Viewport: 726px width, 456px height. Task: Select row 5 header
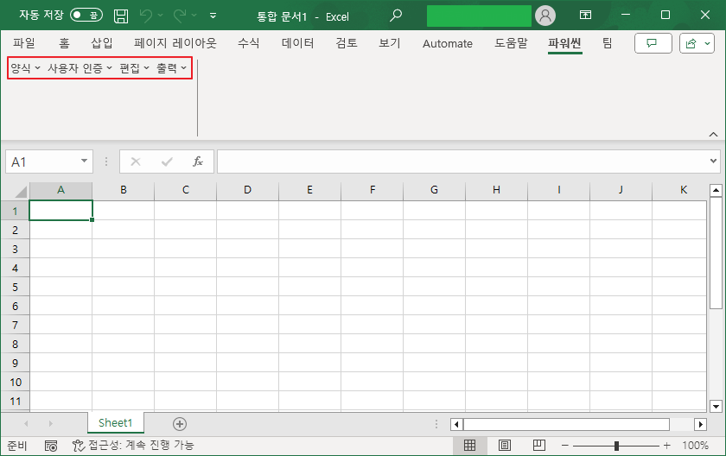tap(16, 287)
